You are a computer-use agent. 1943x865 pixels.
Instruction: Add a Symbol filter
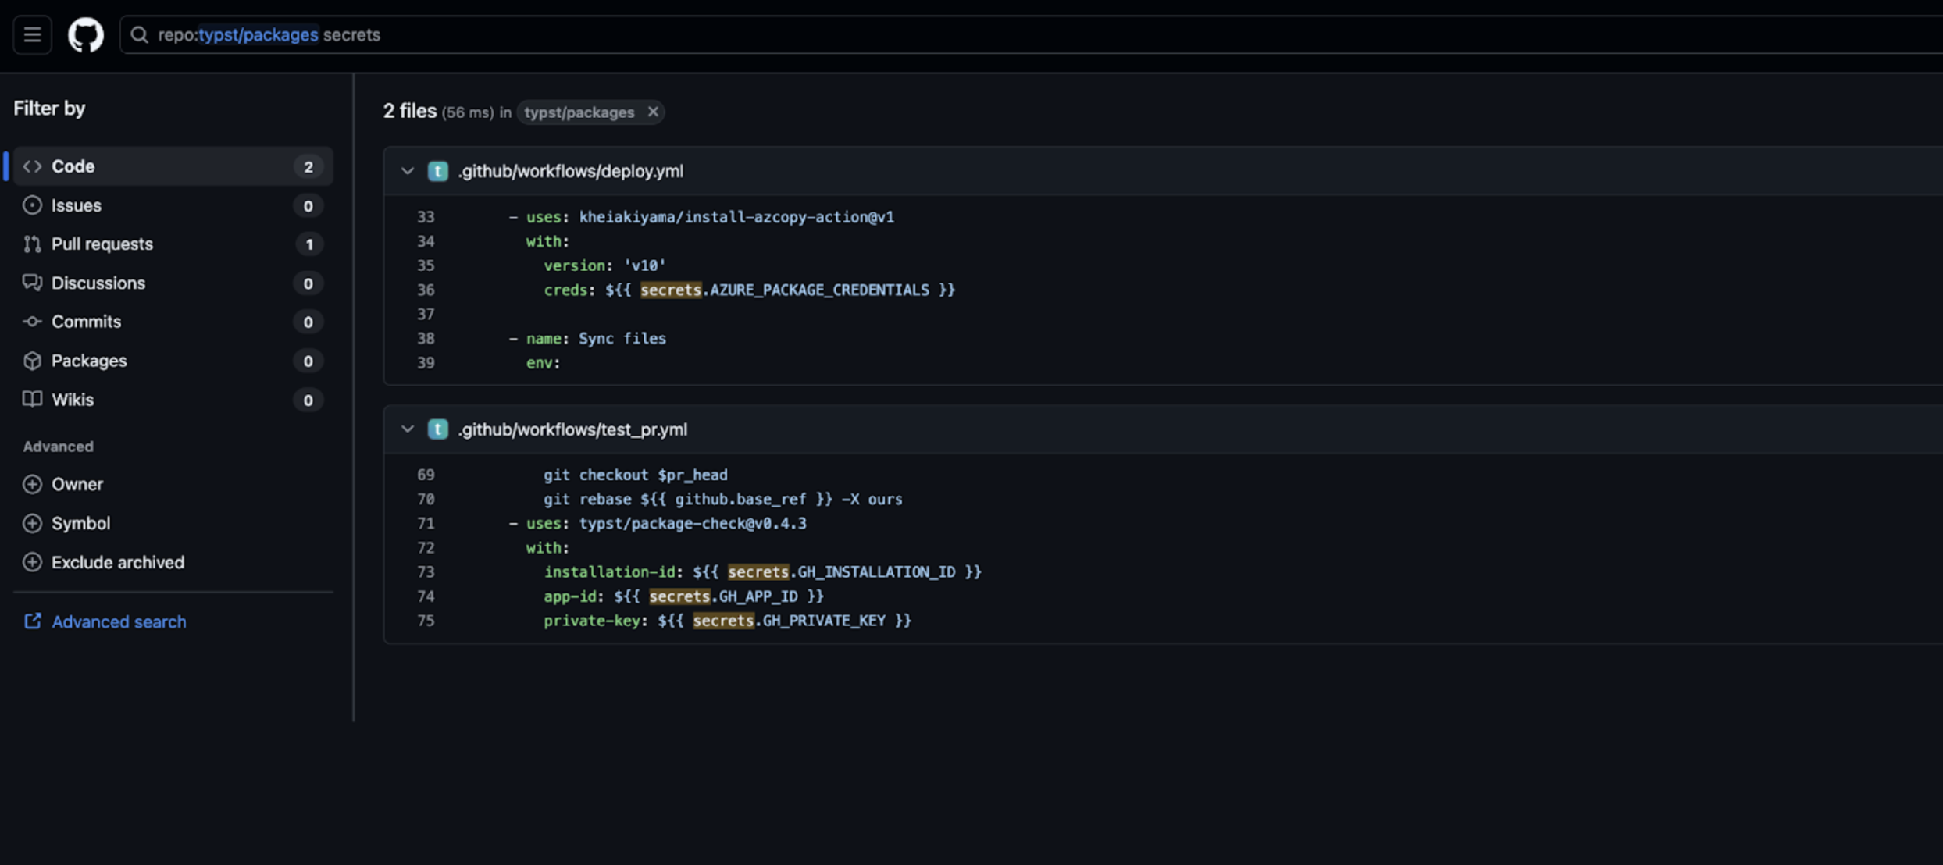tap(80, 523)
